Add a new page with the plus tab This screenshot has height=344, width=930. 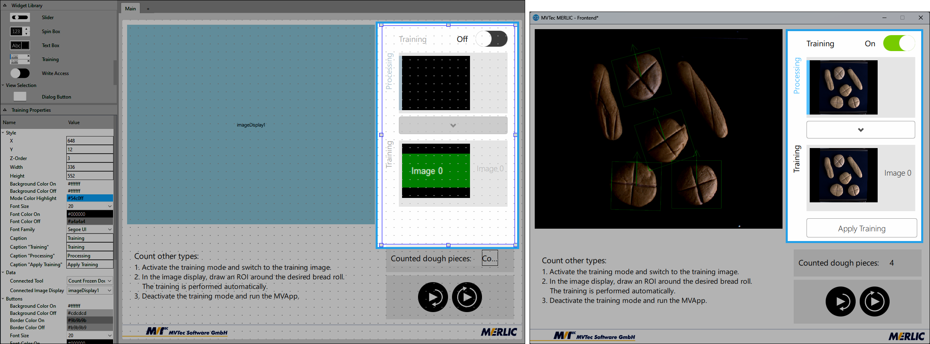148,9
